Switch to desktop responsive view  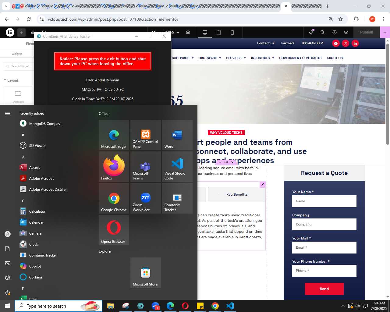(205, 32)
